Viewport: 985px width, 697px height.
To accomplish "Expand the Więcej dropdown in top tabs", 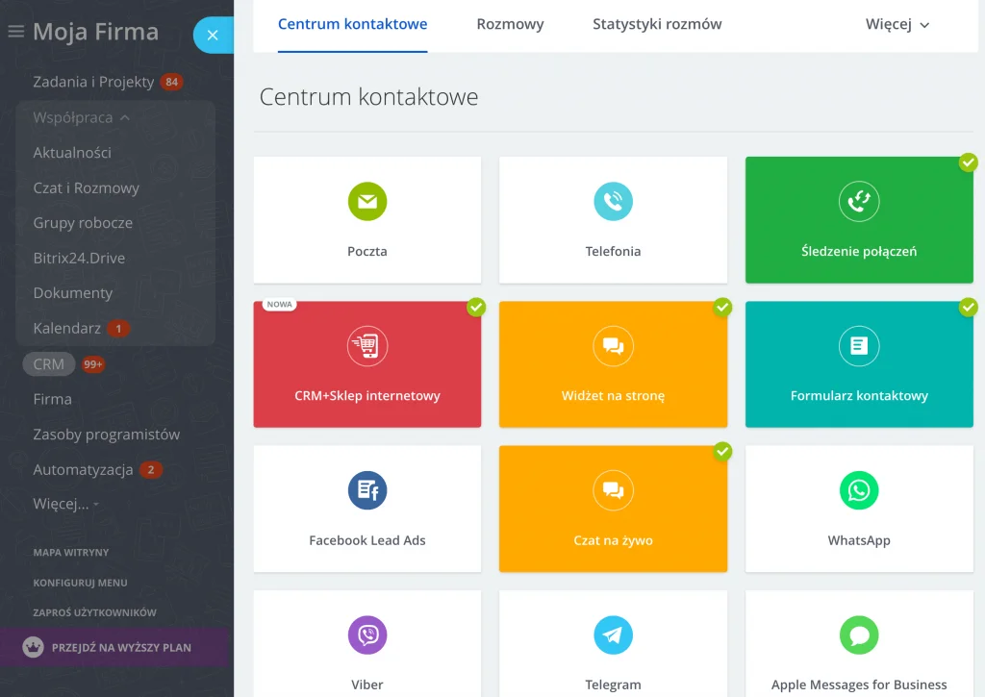I will point(897,25).
